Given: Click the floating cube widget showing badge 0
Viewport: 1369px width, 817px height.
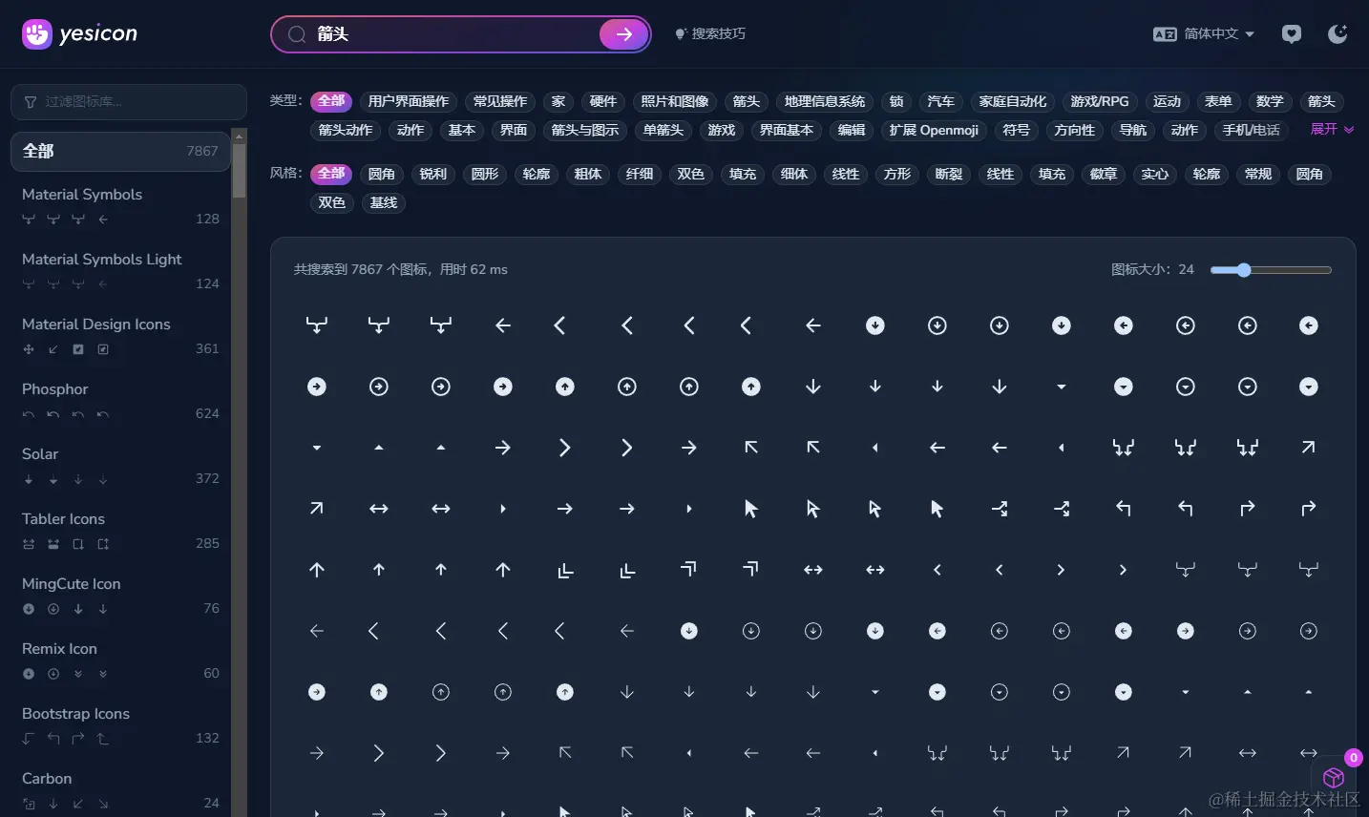Looking at the screenshot, I should click(1334, 778).
